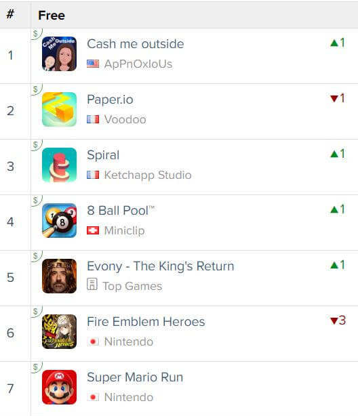Open the Evony - The King's Return link
Screen dimensions: 358x416
161,266
